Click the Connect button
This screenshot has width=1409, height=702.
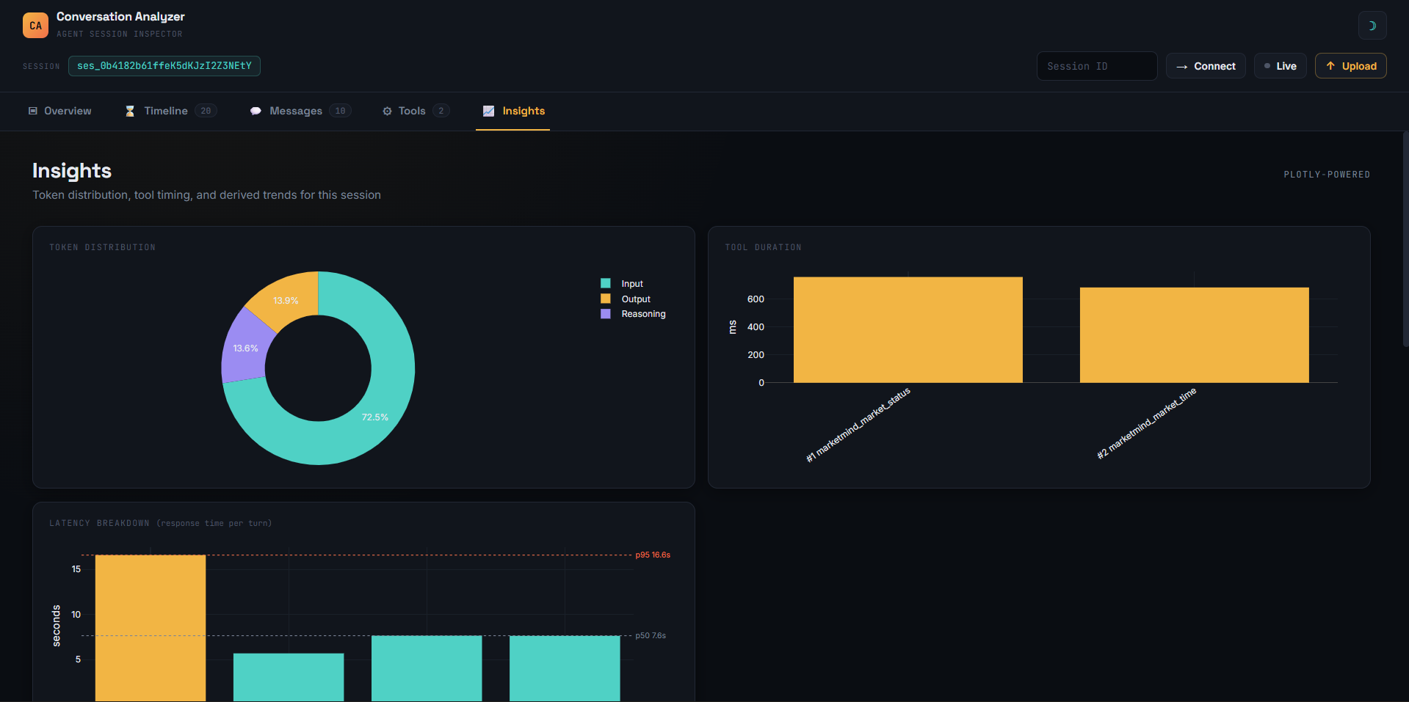[1206, 66]
